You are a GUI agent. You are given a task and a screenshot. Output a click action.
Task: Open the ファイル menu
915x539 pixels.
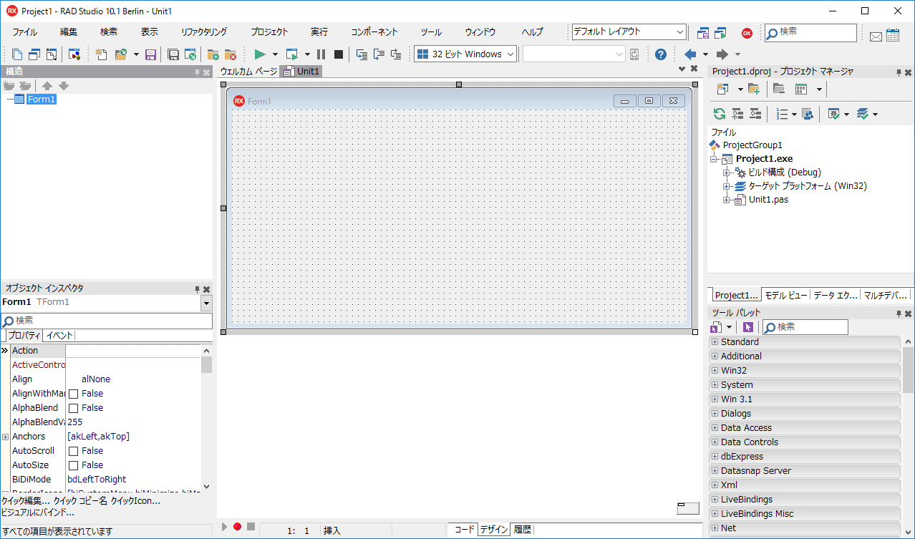[x=25, y=32]
